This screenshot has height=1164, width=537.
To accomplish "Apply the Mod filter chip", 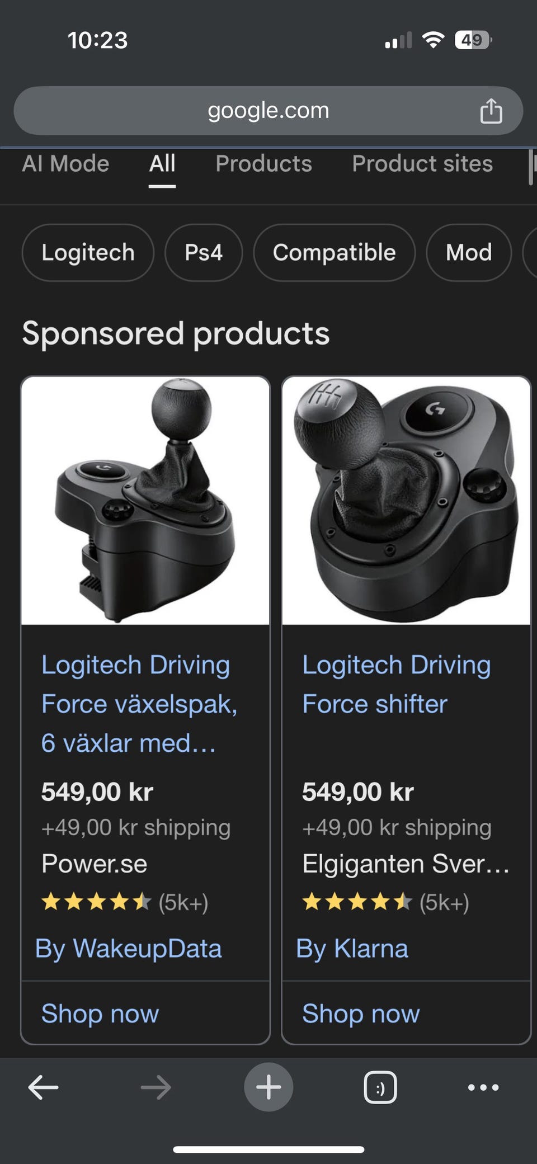I will click(x=469, y=252).
